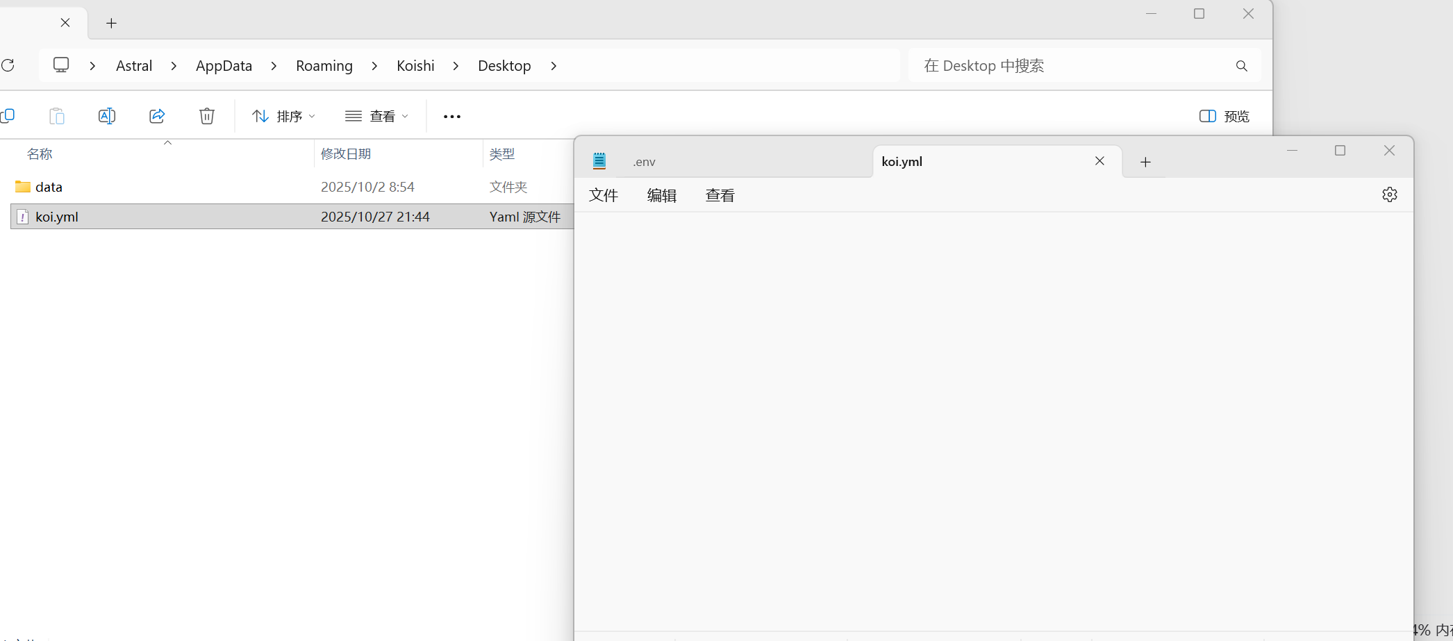Close the koi.yml Notepad tab
The image size is (1453, 641).
1099,161
